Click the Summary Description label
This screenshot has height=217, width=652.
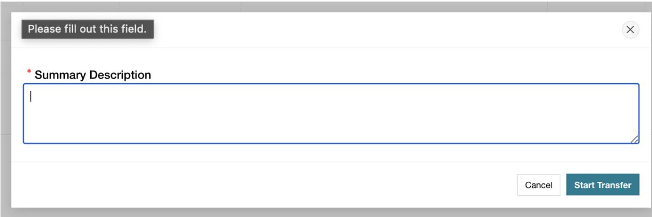[x=93, y=75]
